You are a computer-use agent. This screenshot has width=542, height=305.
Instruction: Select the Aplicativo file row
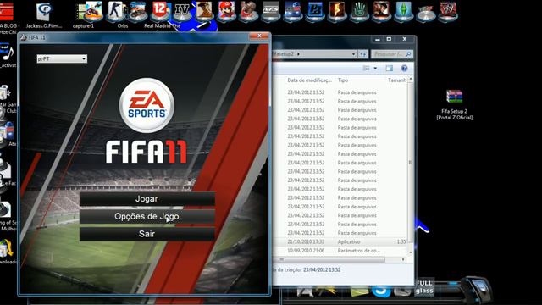coord(340,241)
